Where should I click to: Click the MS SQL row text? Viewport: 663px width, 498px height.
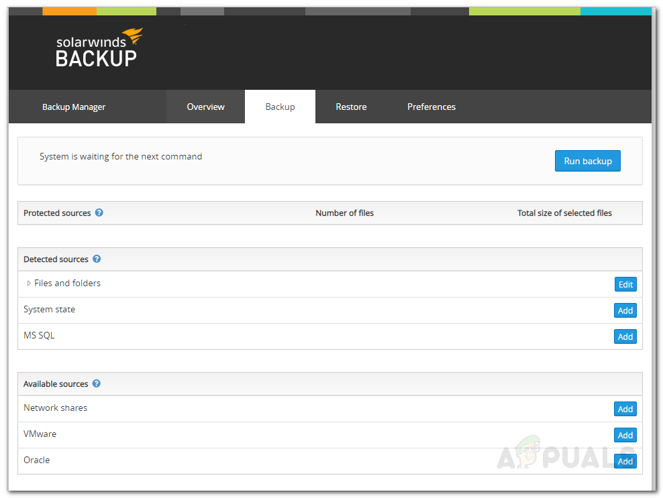tap(39, 335)
